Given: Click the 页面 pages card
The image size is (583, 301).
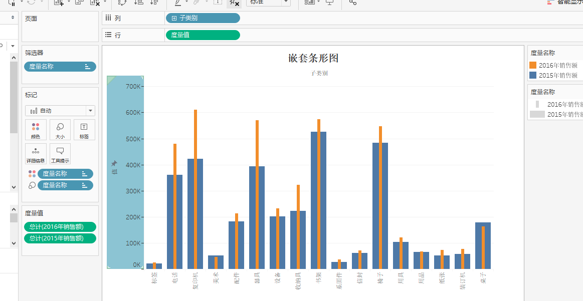Looking at the screenshot, I should click(60, 27).
